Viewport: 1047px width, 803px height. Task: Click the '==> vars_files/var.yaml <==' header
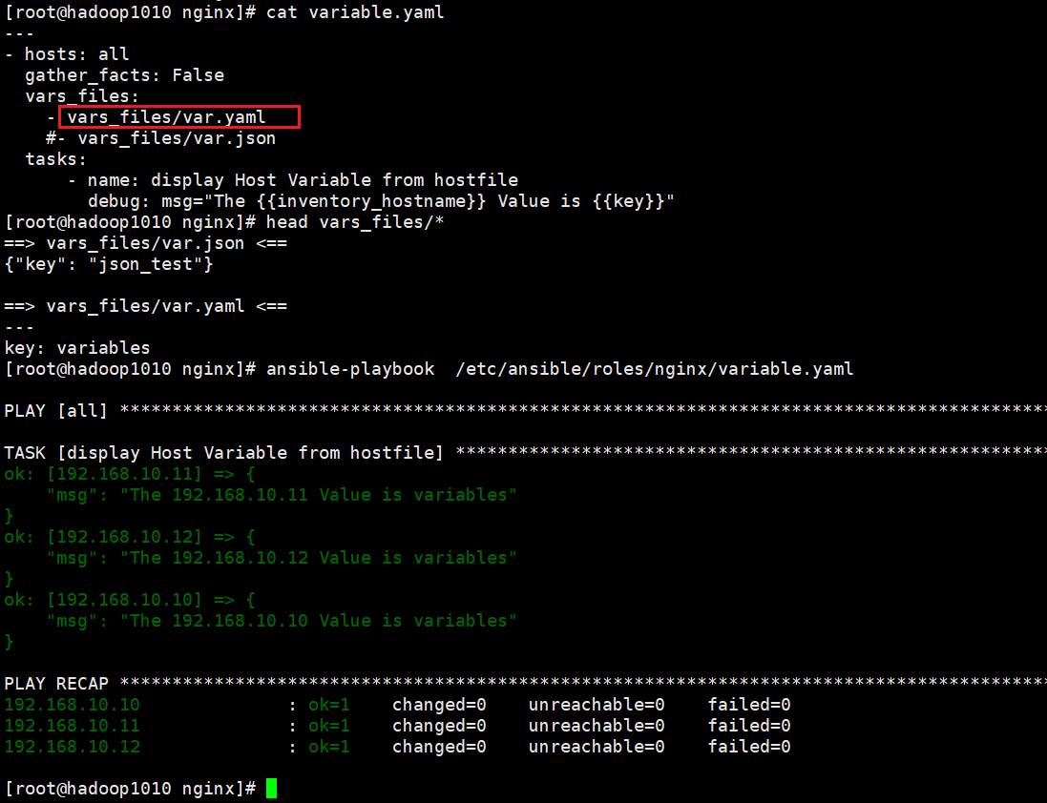pos(146,306)
